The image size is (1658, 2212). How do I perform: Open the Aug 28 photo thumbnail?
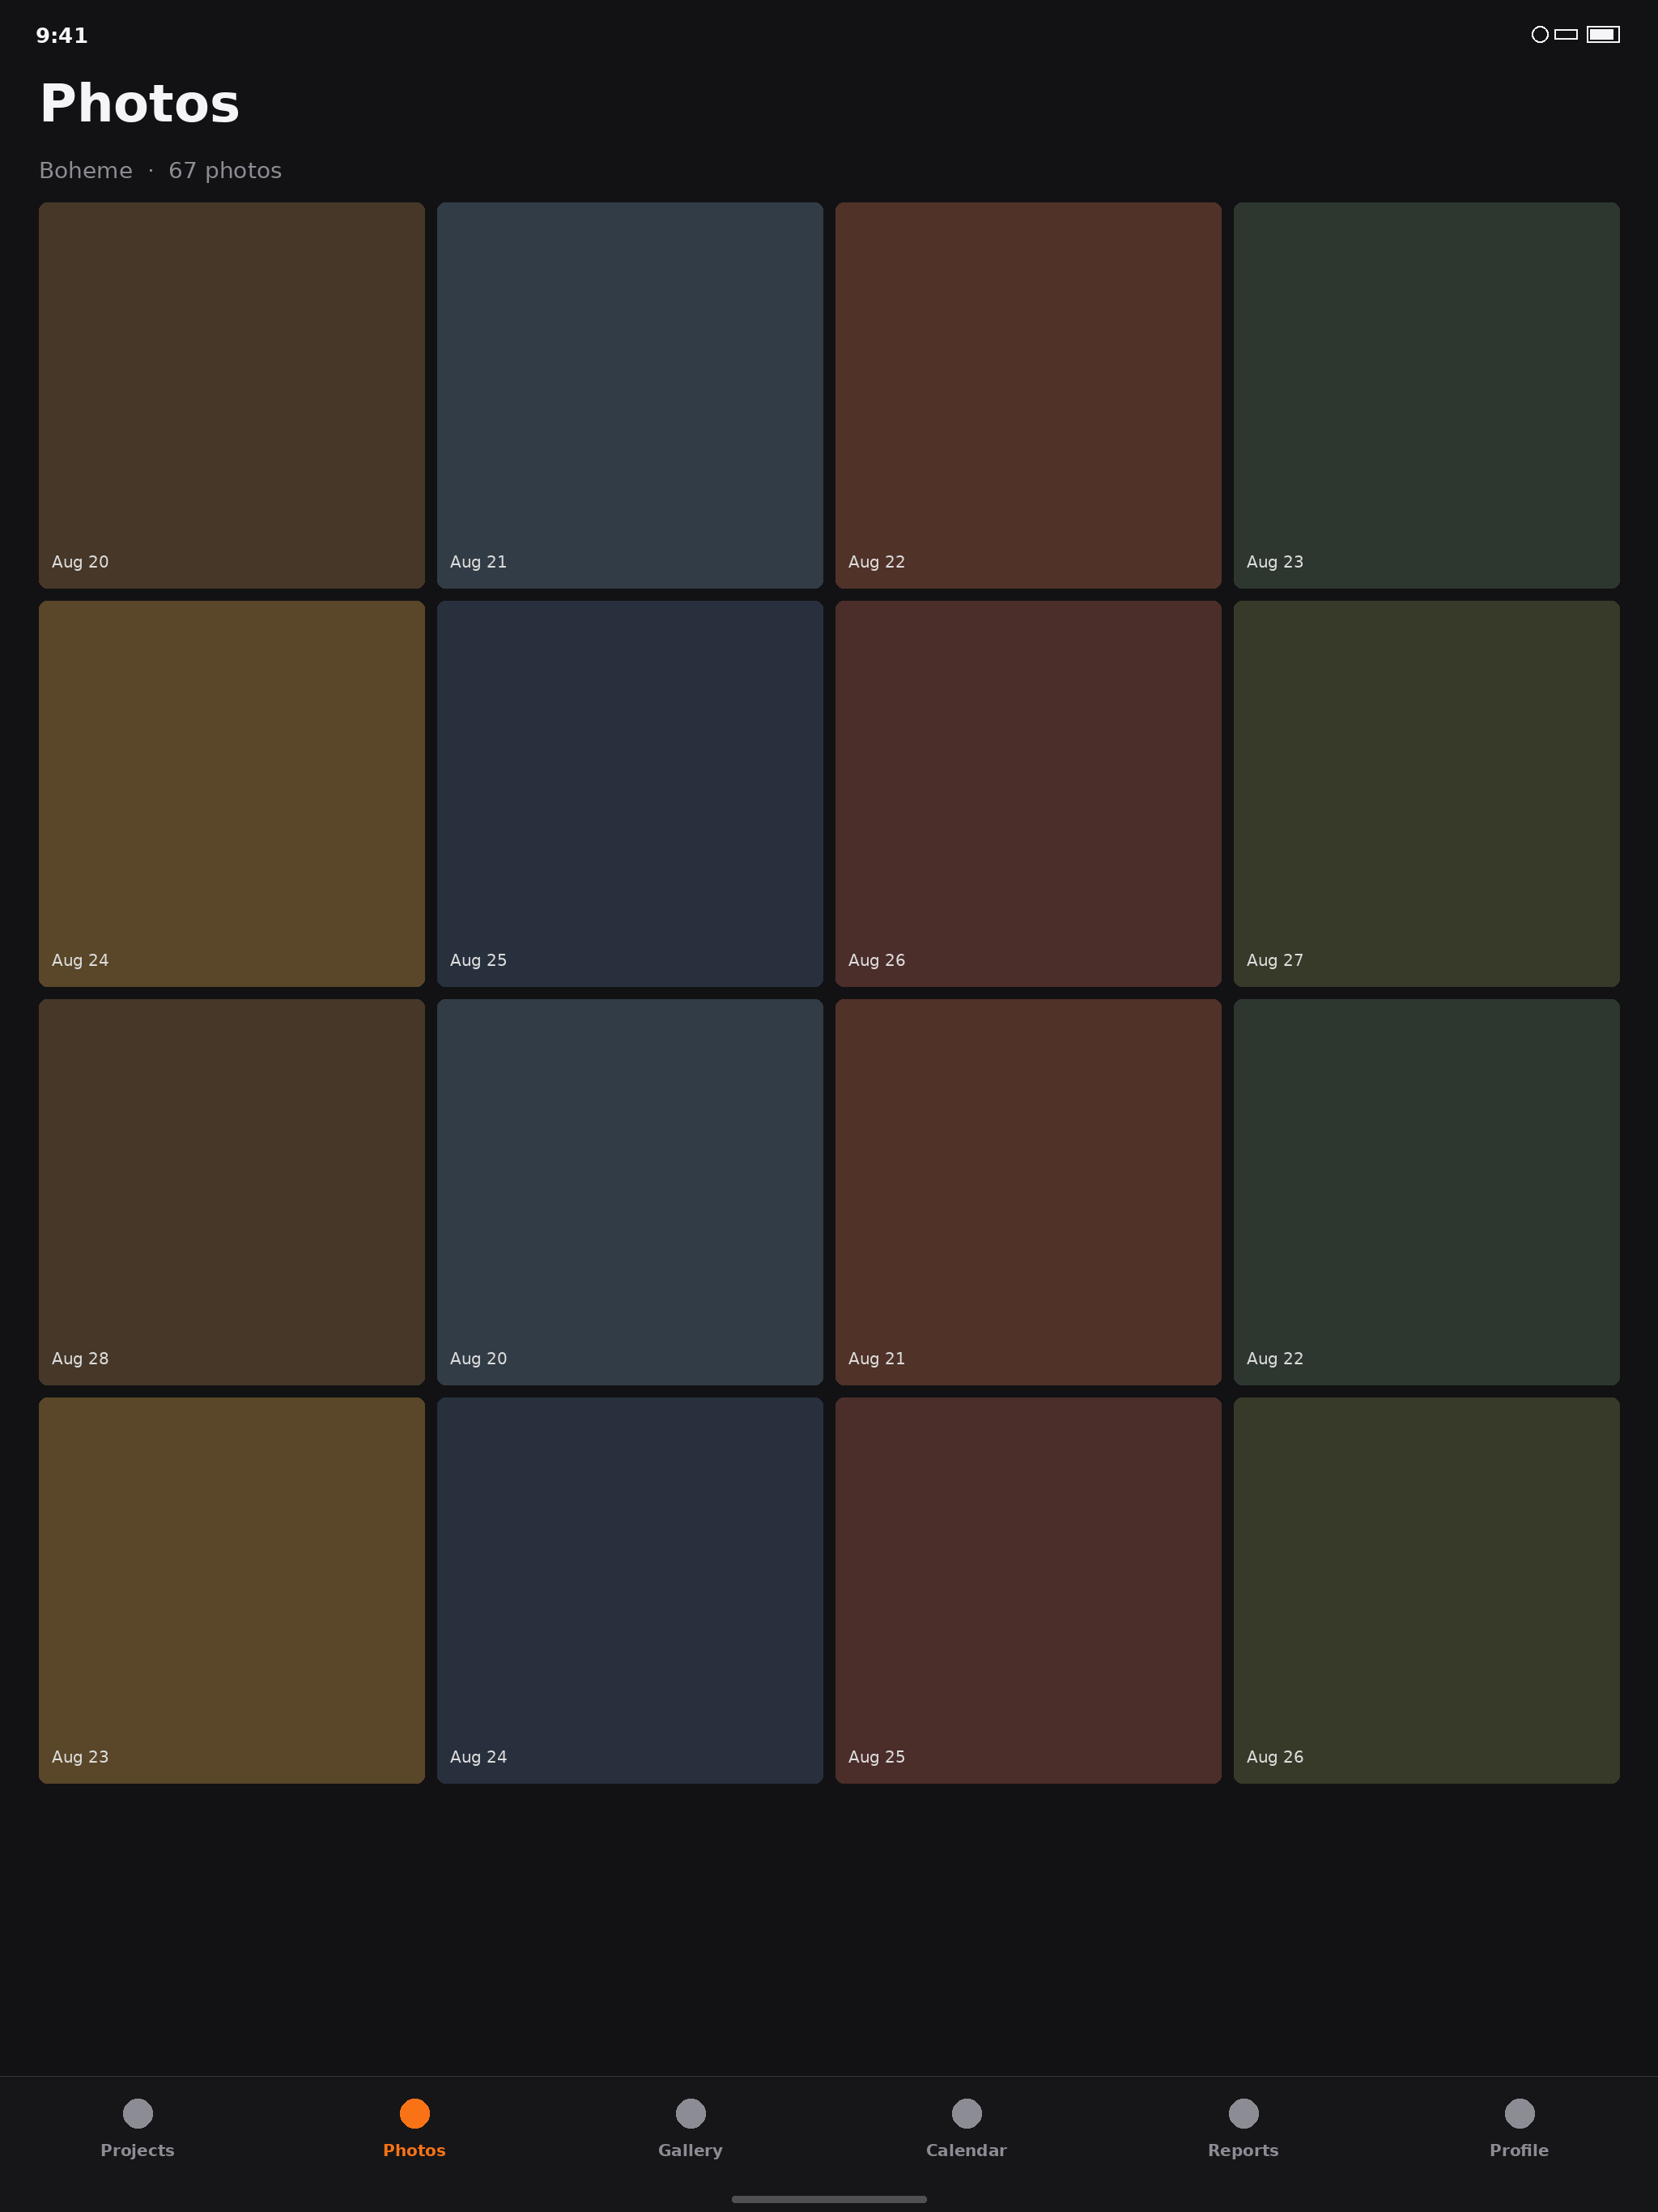click(232, 1191)
